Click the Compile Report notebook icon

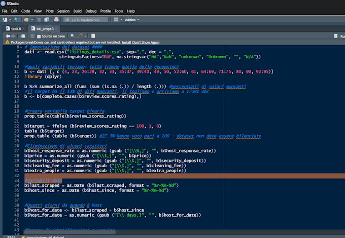click(x=93, y=36)
